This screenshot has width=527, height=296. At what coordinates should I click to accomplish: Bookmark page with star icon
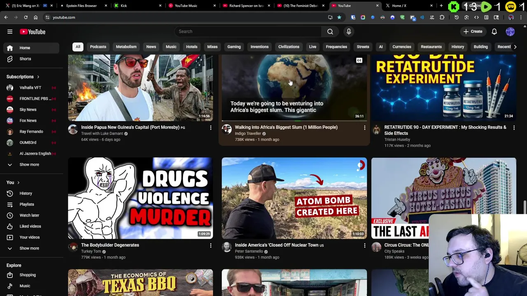[x=339, y=17]
